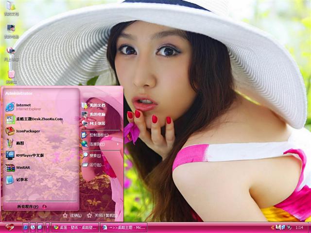Screen dimensions: 311x233
Task: Open 桌酷主题Desk.ZhuoKu.Com in Start menu
Action: 34,119
